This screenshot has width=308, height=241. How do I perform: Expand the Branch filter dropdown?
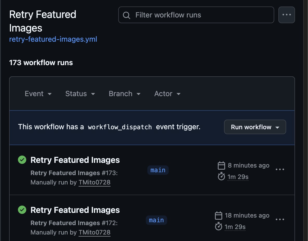pos(124,94)
